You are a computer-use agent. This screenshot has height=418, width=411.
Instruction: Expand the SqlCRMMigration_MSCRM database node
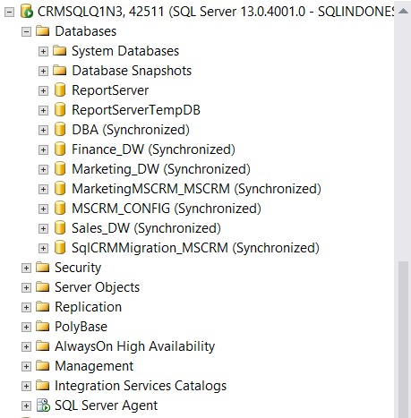[43, 248]
